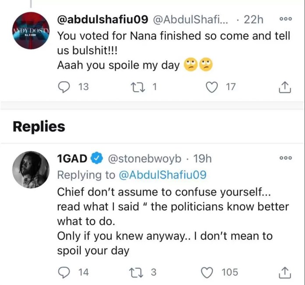Viewport: 305px width, 285px height.
Task: Open 1GAD's reply text beginning Chief
Action: 173,221
